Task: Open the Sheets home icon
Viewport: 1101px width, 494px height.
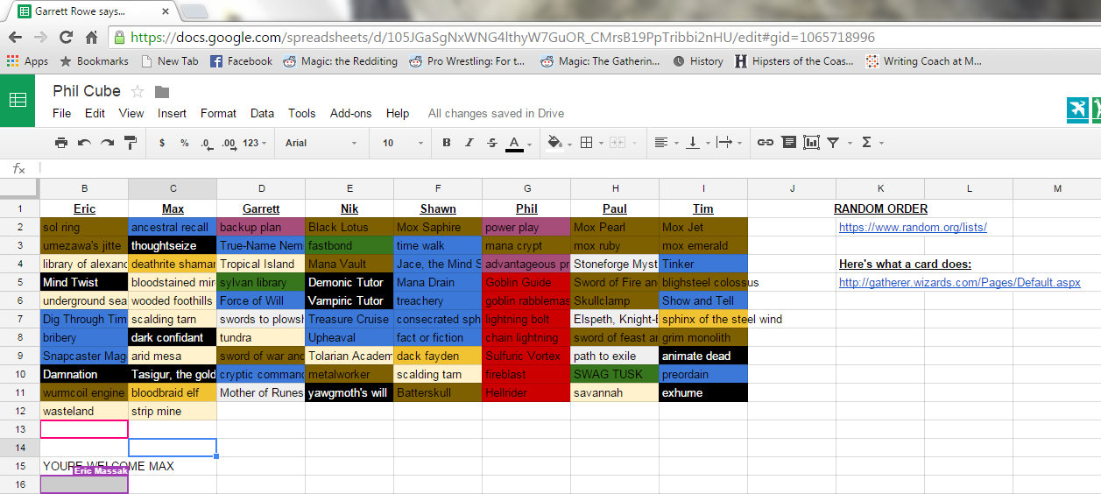Action: (x=18, y=100)
